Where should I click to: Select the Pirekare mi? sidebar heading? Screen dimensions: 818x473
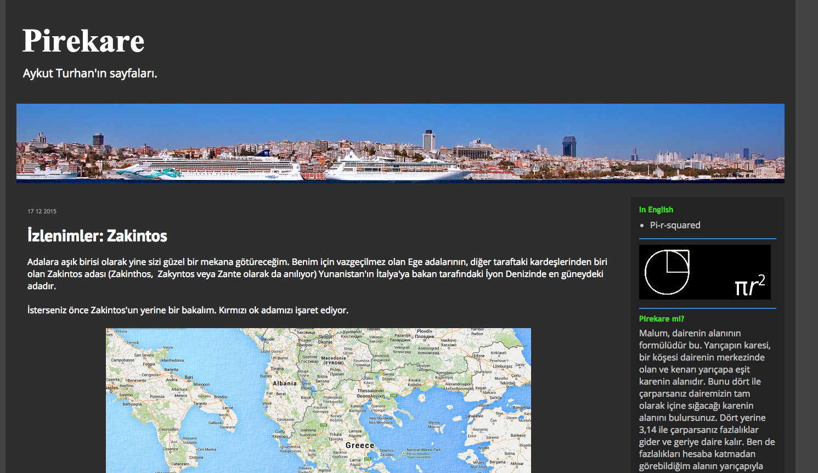[x=661, y=319]
